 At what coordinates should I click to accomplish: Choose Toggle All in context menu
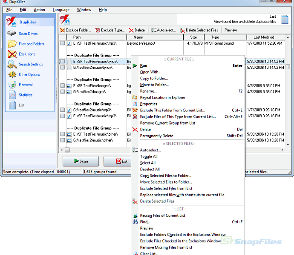188,156
